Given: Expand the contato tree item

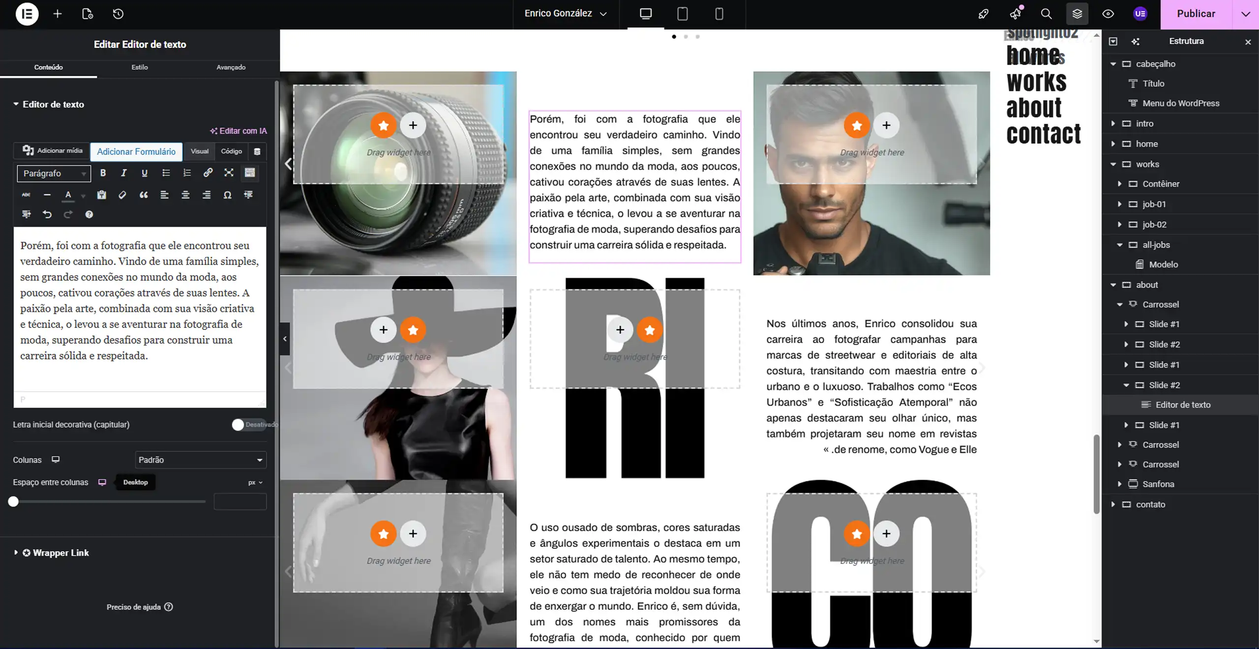Looking at the screenshot, I should pos(1113,504).
